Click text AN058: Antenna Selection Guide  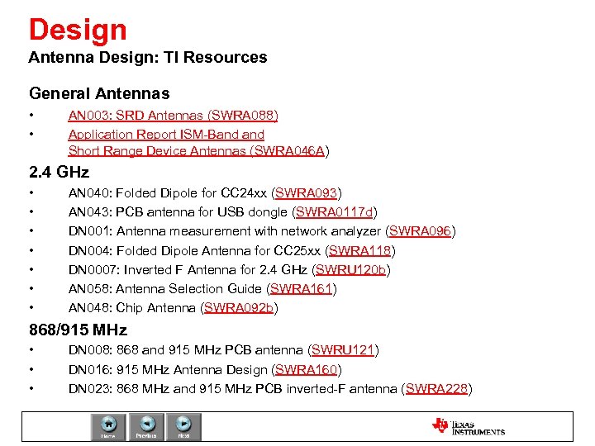coord(165,288)
